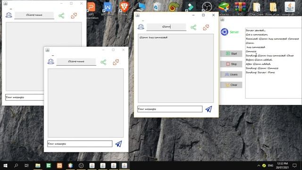Click the user avatar icon in the top-left window
Screen dimensions: 302x170
[x=8, y=15]
